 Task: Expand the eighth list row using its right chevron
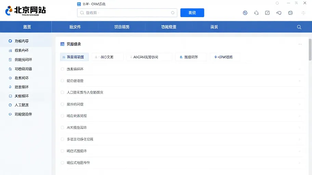[x=299, y=151]
